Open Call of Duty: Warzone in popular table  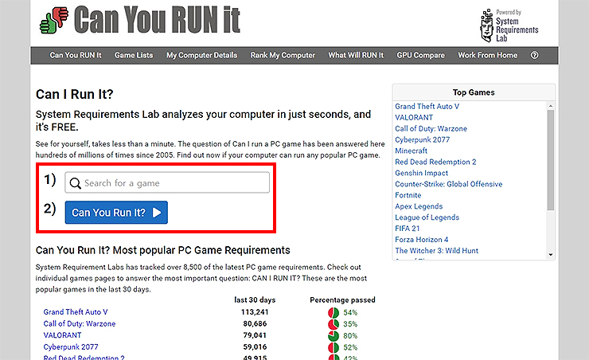tap(80, 323)
